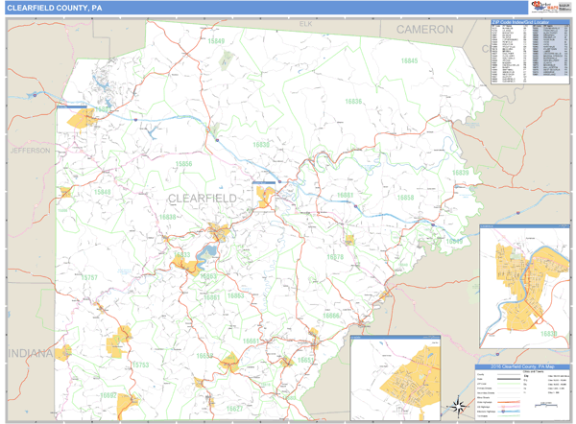This screenshot has width=576, height=424.
Task: Click the scale bar in the legend
Action: [545, 405]
